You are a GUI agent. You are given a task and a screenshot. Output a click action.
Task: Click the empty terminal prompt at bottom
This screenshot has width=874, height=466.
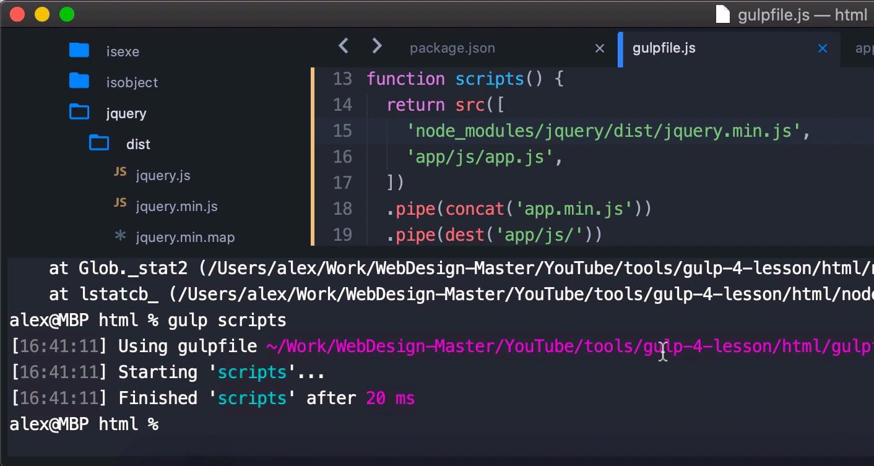click(84, 425)
